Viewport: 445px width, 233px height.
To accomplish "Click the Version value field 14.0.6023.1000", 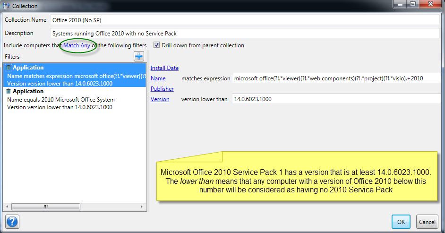I will (336, 99).
